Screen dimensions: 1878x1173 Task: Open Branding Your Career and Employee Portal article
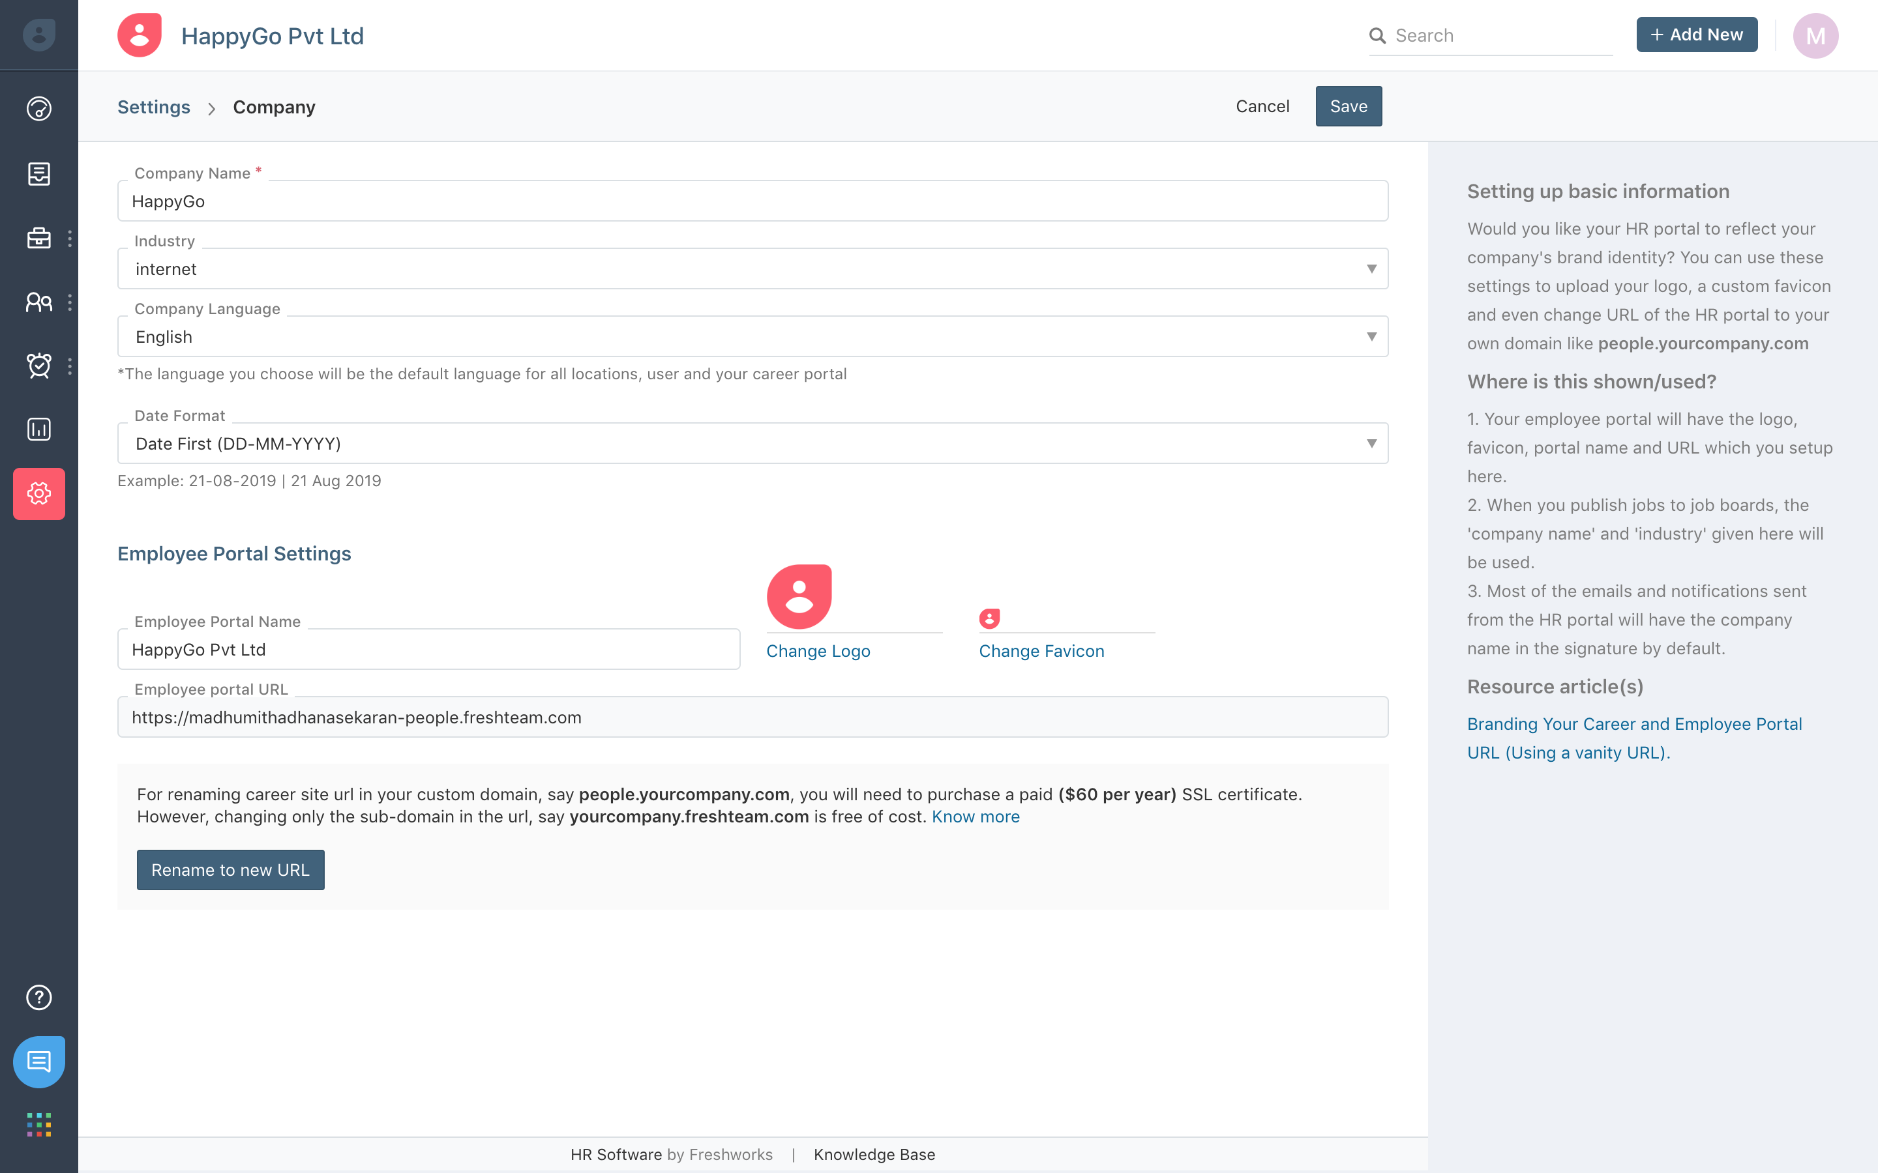pyautogui.click(x=1634, y=738)
